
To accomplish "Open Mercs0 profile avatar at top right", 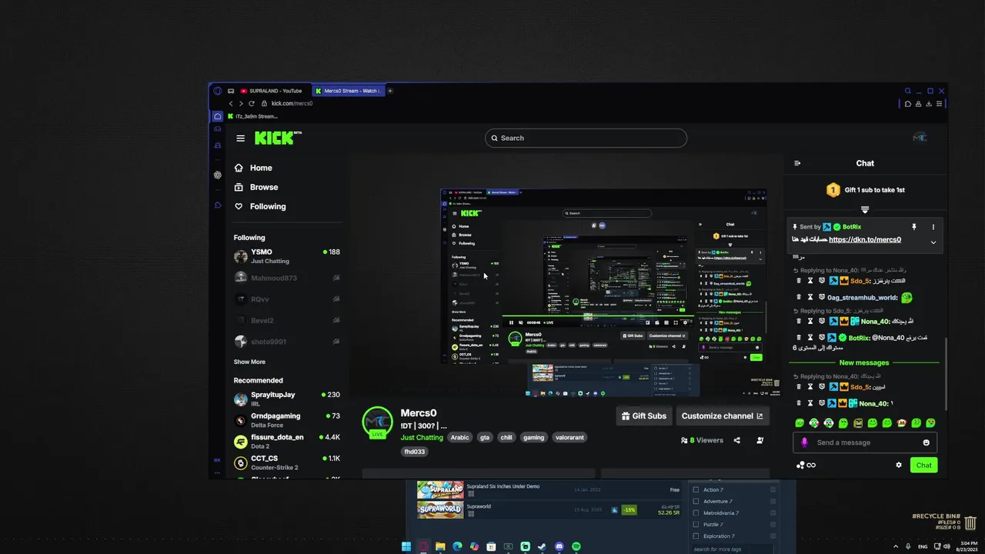I will pos(920,138).
